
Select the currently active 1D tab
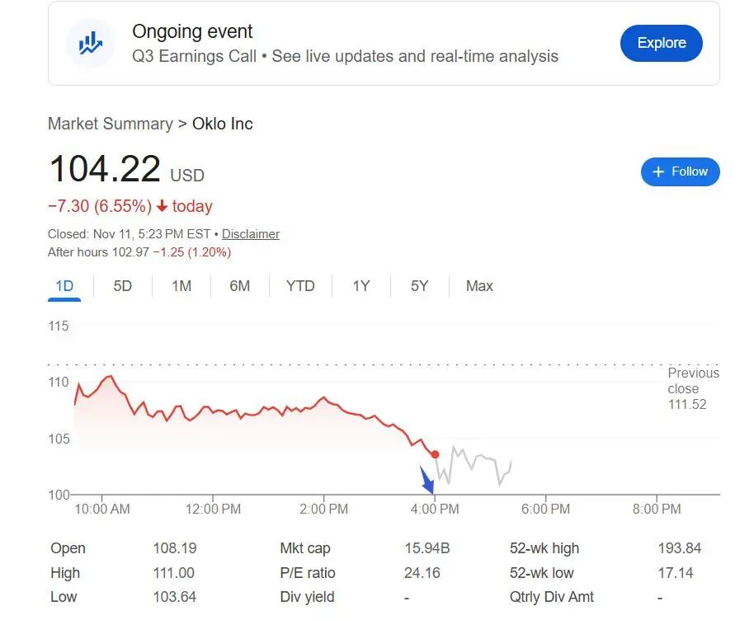point(64,286)
